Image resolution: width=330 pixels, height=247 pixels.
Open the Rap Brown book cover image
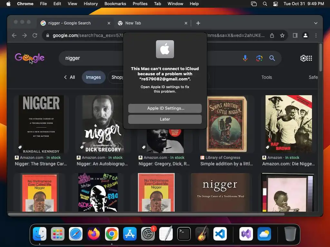(288, 124)
